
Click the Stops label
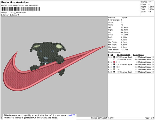(111, 22)
